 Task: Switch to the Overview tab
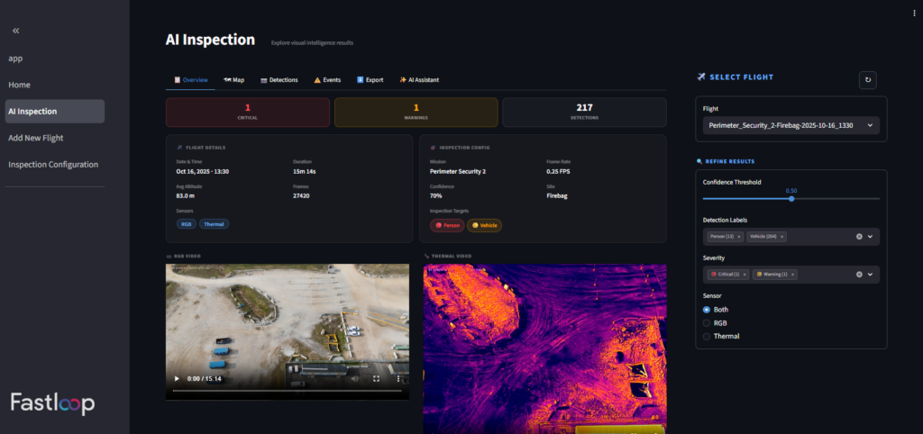(191, 80)
